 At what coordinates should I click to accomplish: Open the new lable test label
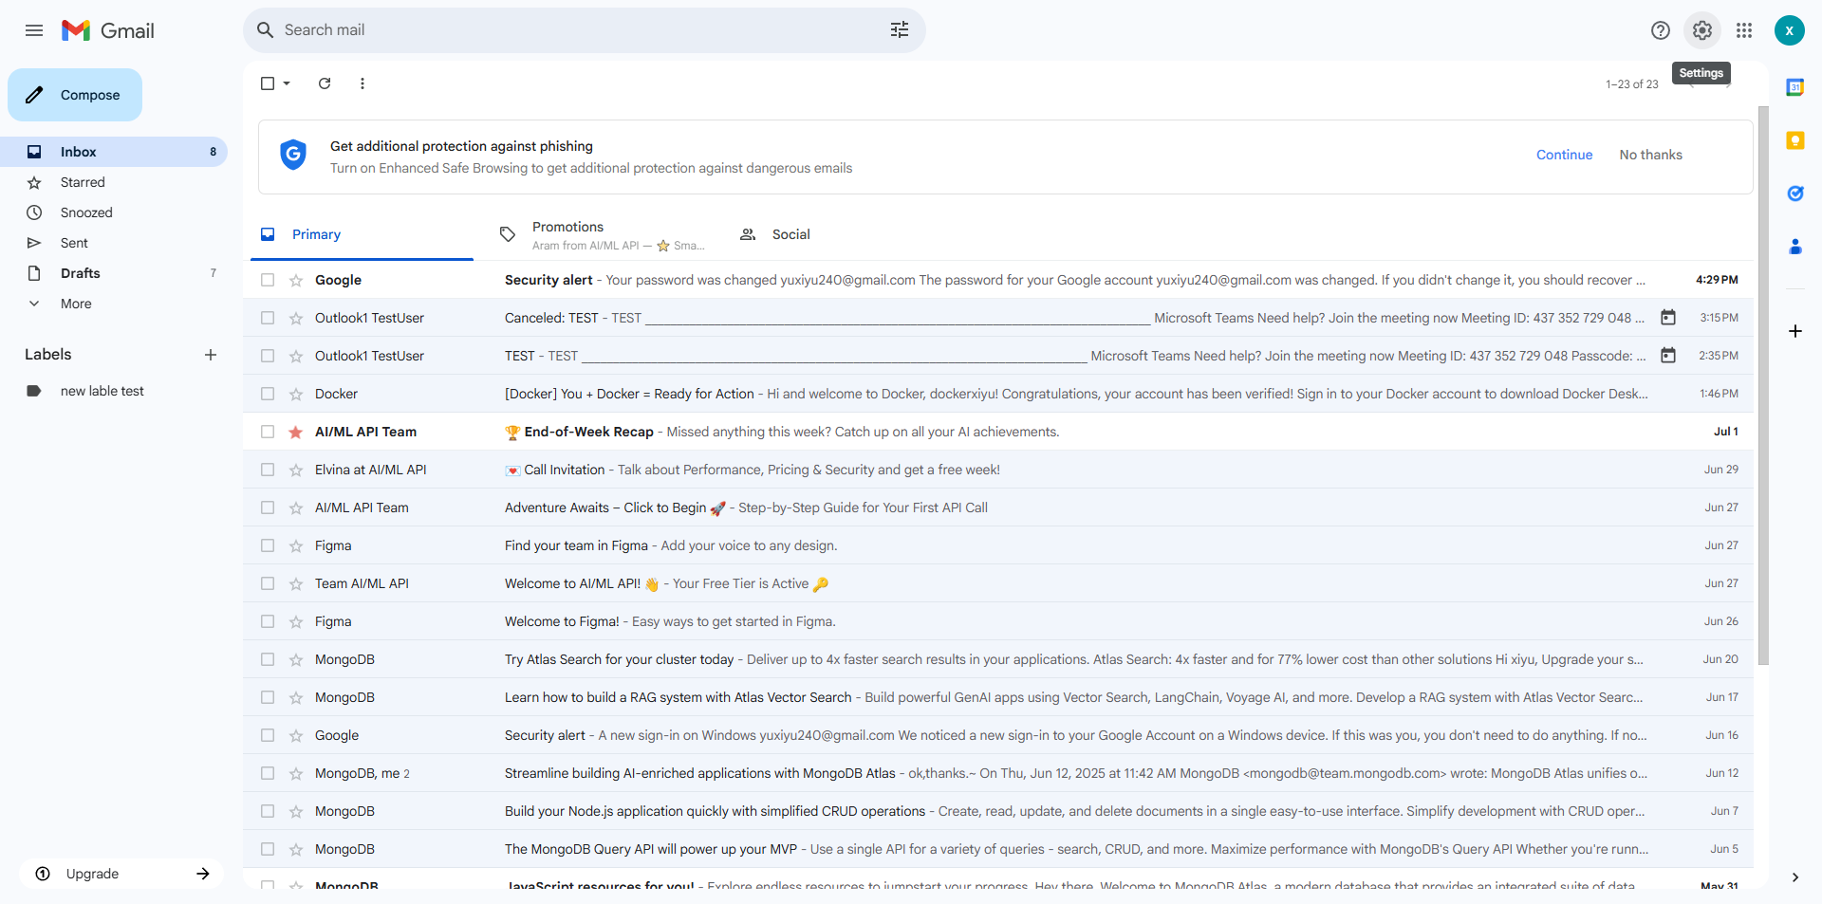click(x=114, y=391)
